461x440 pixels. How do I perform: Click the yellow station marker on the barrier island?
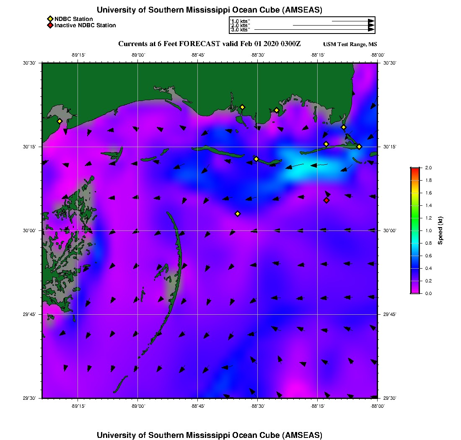tap(256, 159)
